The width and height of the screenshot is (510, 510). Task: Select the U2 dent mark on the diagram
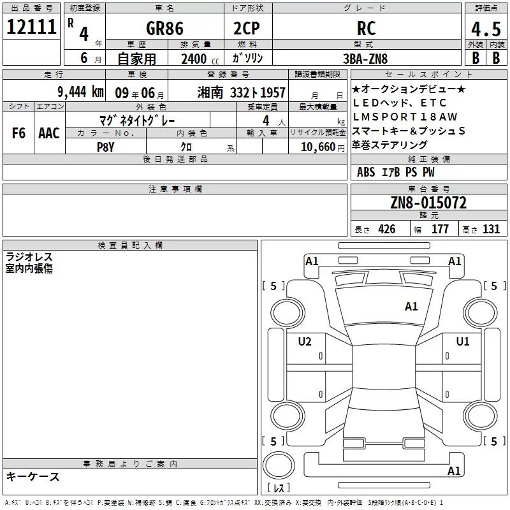[x=305, y=342]
